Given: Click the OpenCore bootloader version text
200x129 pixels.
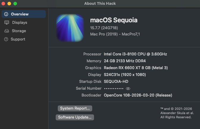Looking at the screenshot, I should [138, 95].
